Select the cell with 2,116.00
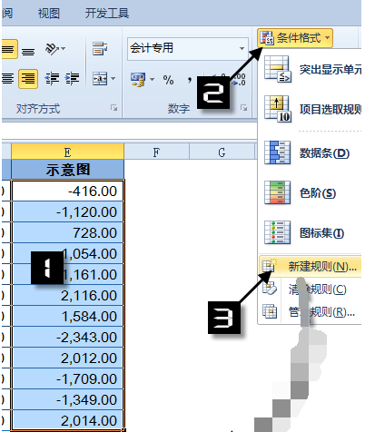This screenshot has width=365, height=432. click(67, 296)
